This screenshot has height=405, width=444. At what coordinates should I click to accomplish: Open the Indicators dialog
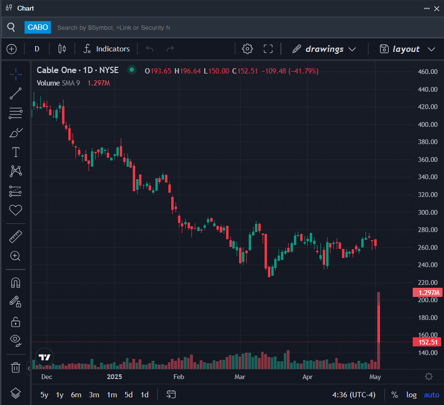coord(107,49)
